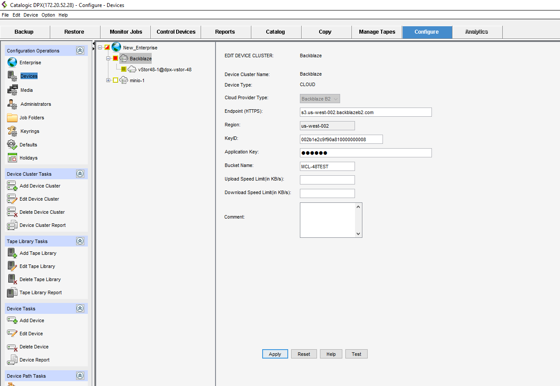Click the Edit Tape Library icon

point(12,266)
